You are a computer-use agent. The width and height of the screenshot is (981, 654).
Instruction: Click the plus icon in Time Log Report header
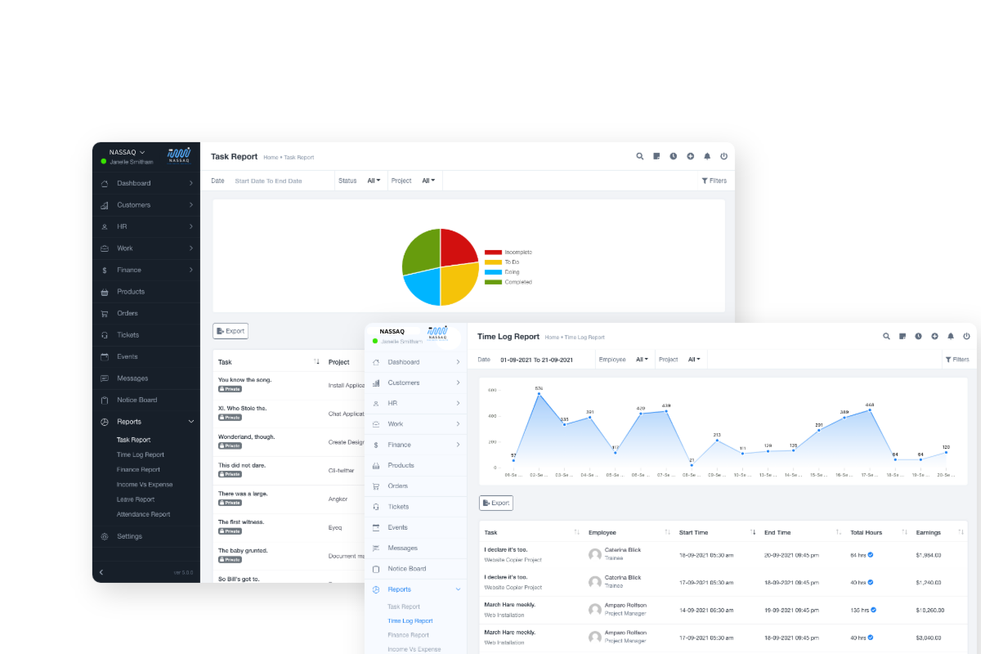[x=934, y=336]
